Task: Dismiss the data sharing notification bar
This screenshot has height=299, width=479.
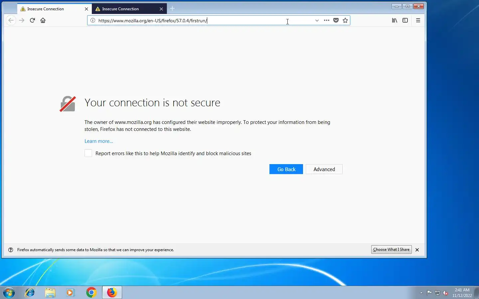Action: tap(417, 250)
